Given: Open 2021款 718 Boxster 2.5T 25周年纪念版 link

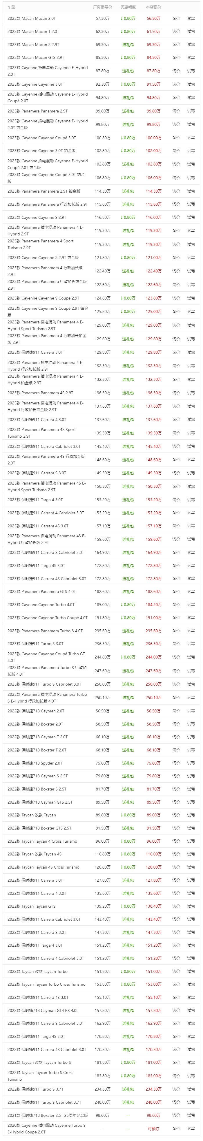Looking at the screenshot, I should point(48,1115).
